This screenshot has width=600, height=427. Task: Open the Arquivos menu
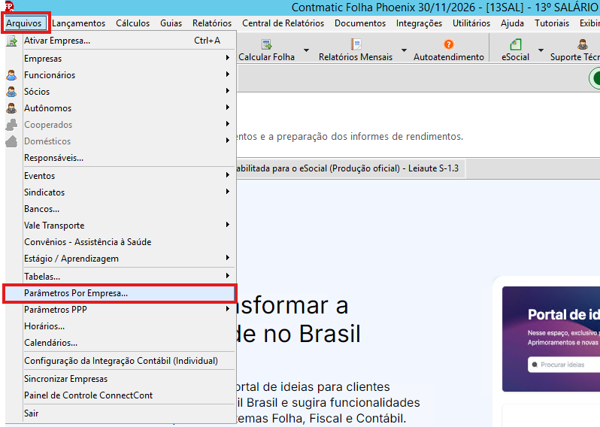(24, 23)
